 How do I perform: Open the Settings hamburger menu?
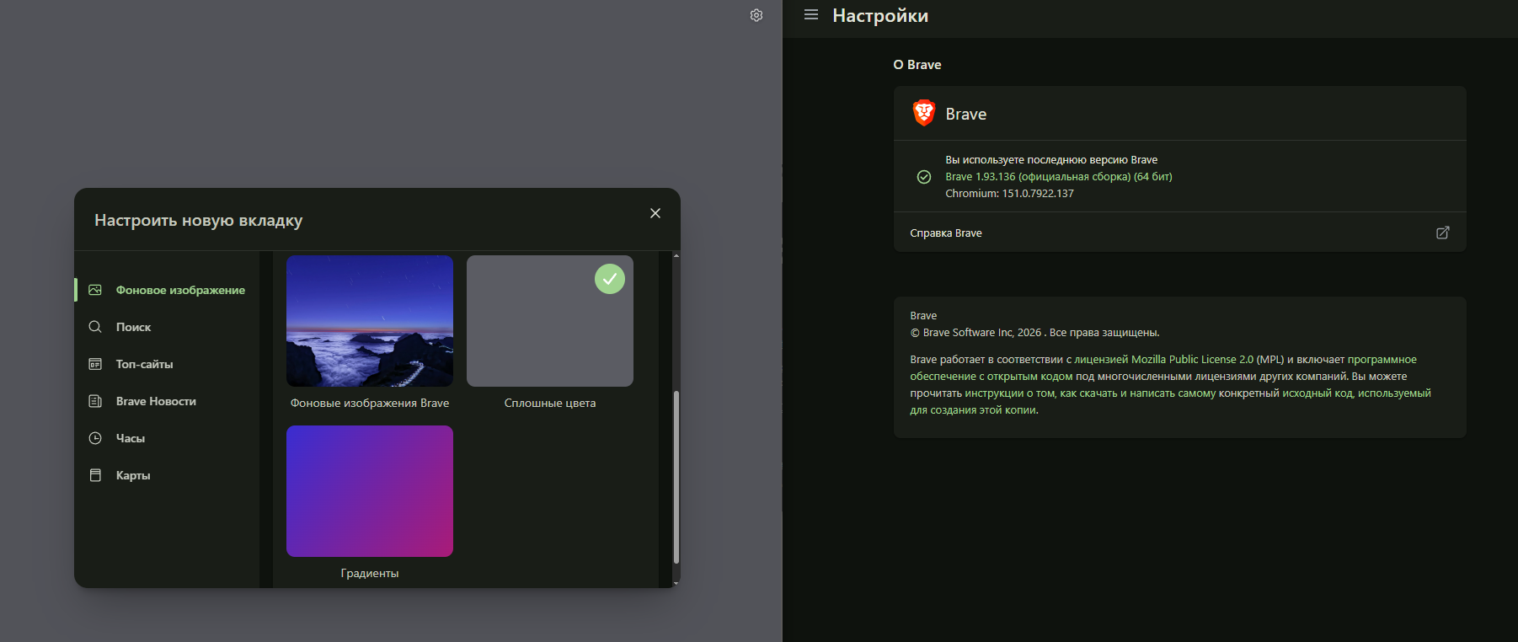pyautogui.click(x=811, y=15)
